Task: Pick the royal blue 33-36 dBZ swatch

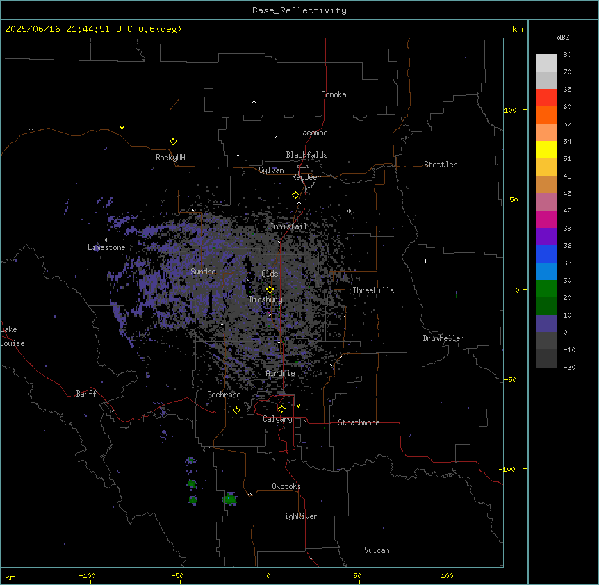Action: point(546,254)
